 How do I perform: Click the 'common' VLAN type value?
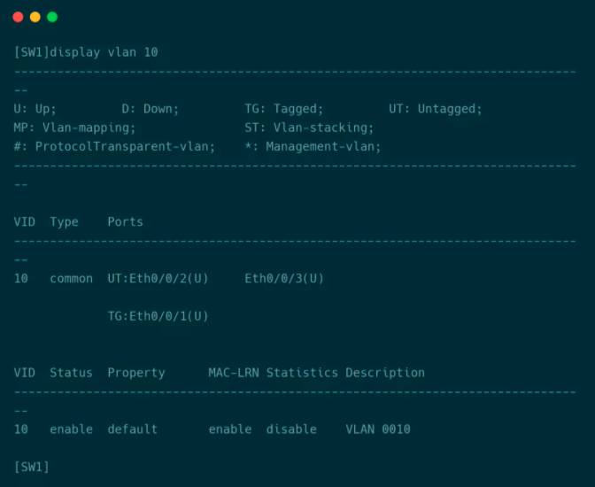click(x=71, y=278)
